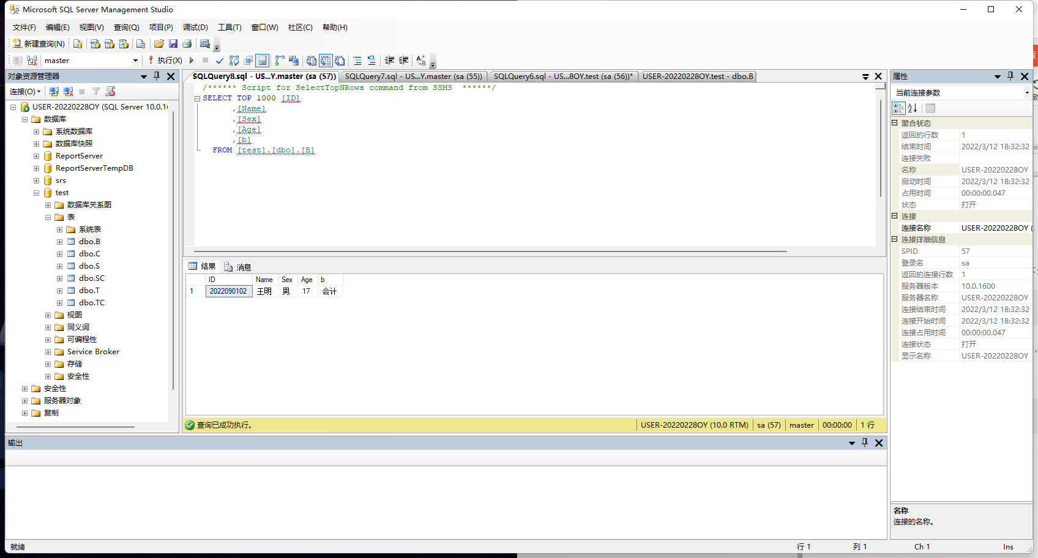Viewport: 1038px width, 558px height.
Task: Collapse the test database node
Action: [x=36, y=193]
